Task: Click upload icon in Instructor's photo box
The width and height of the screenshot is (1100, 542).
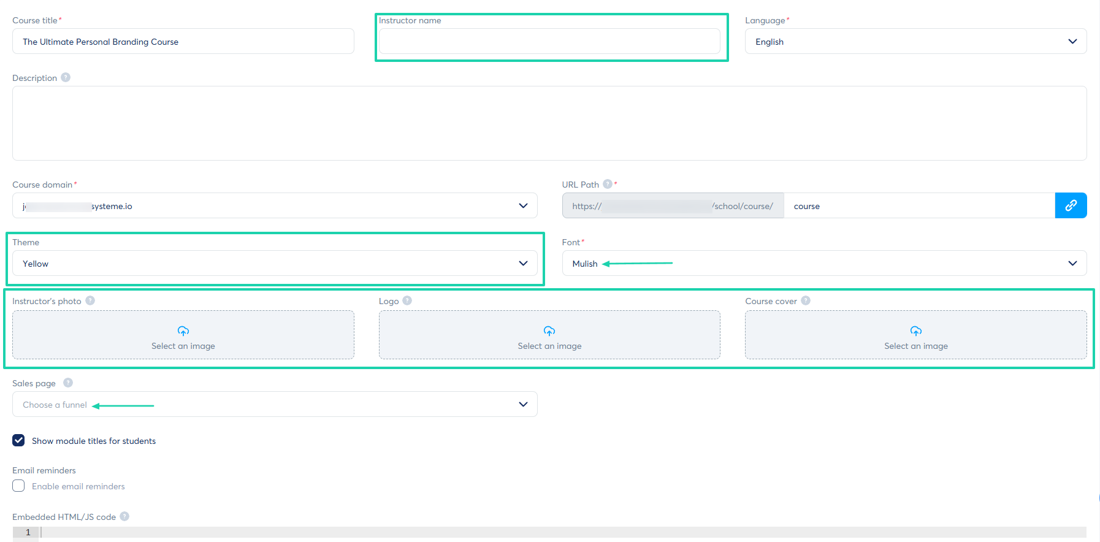Action: point(183,331)
